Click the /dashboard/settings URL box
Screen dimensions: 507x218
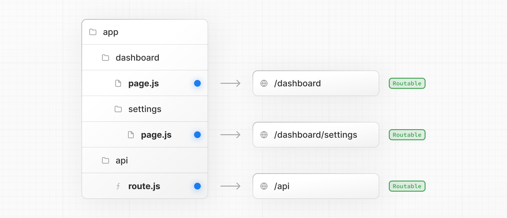click(x=316, y=135)
